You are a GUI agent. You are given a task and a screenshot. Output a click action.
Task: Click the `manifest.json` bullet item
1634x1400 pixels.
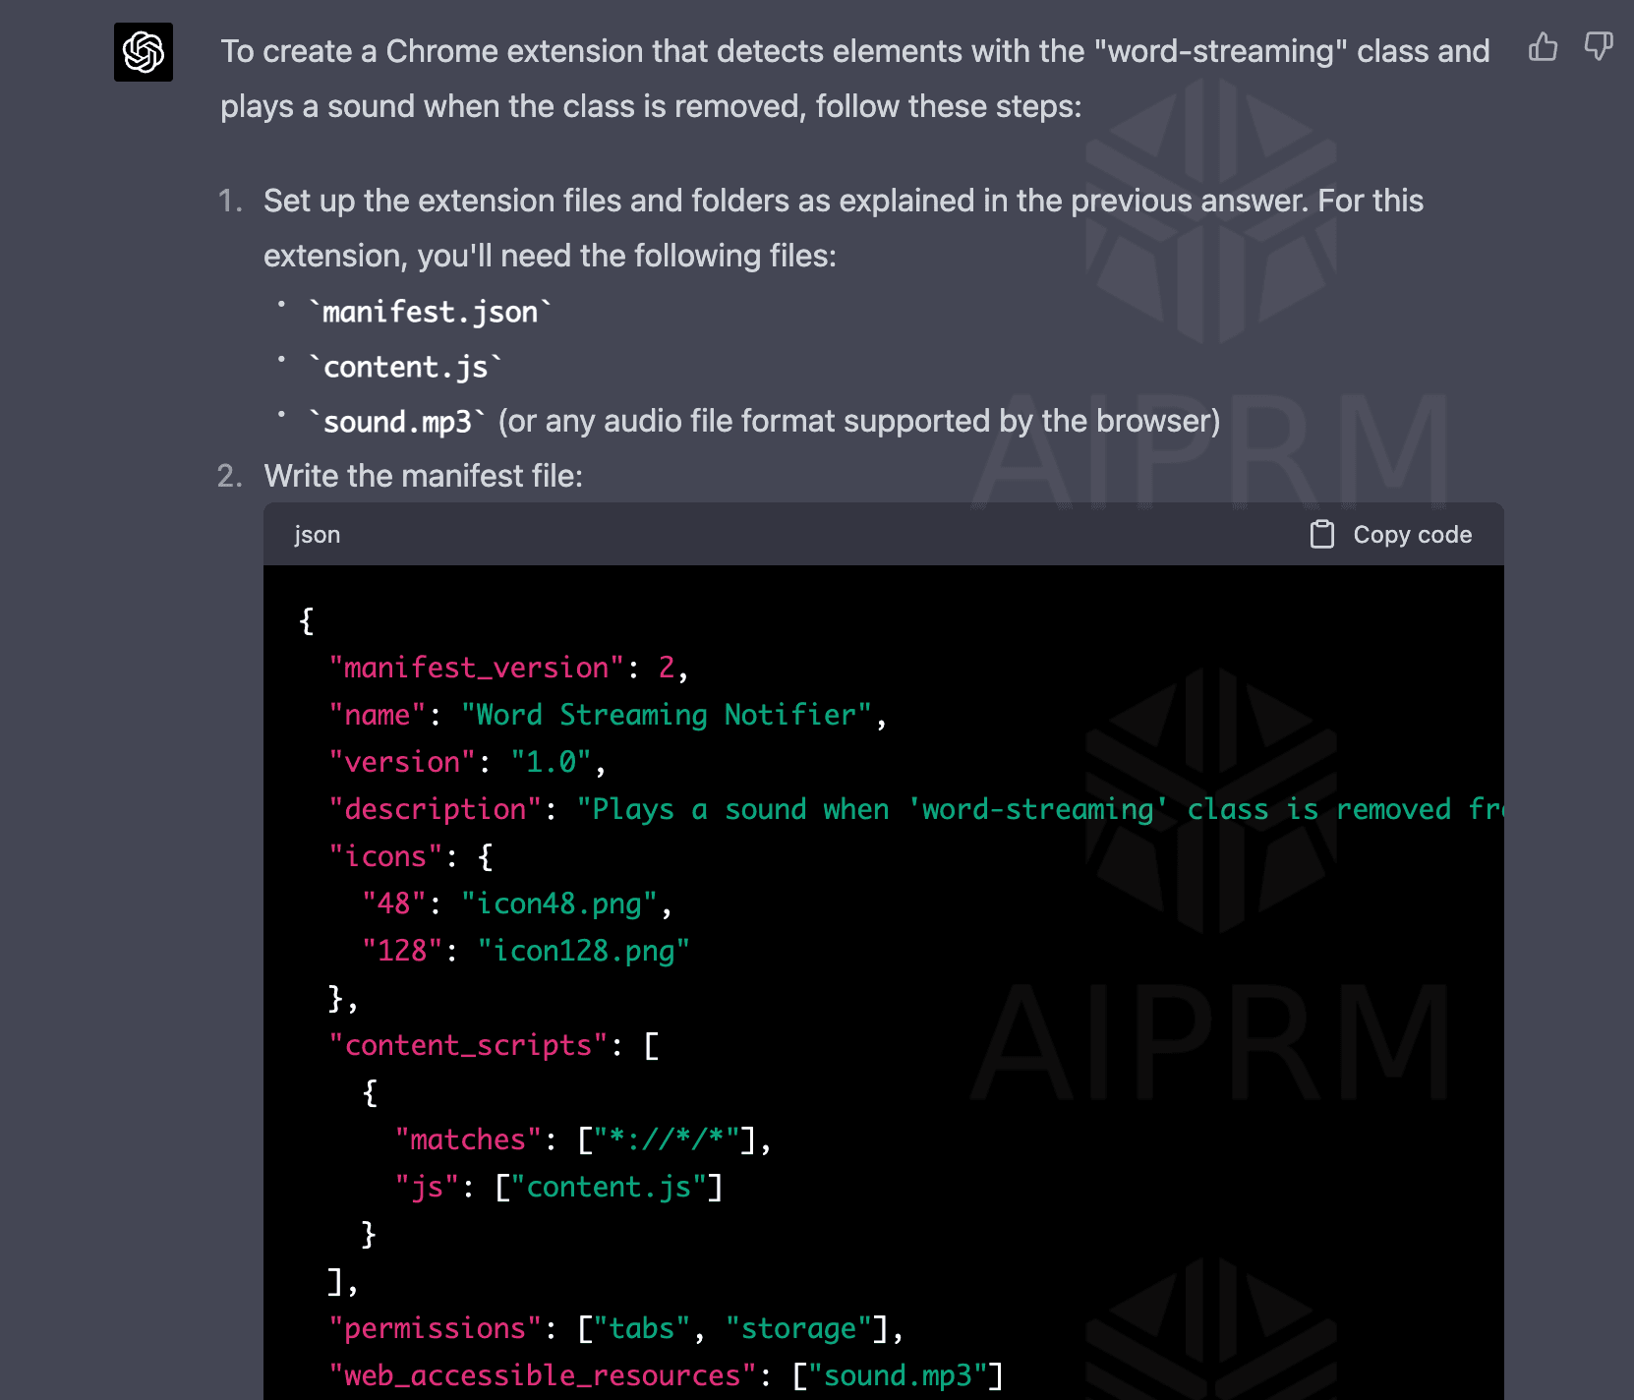point(430,312)
